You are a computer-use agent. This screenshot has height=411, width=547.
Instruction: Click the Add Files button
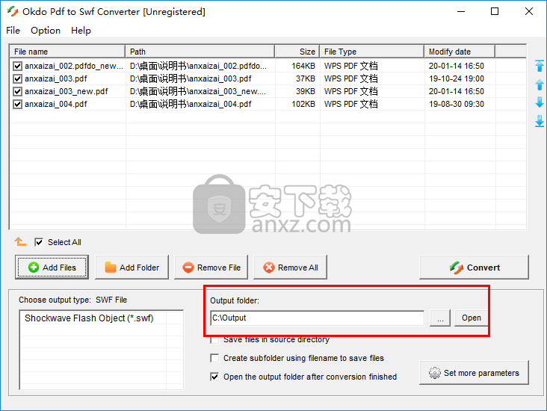point(52,268)
